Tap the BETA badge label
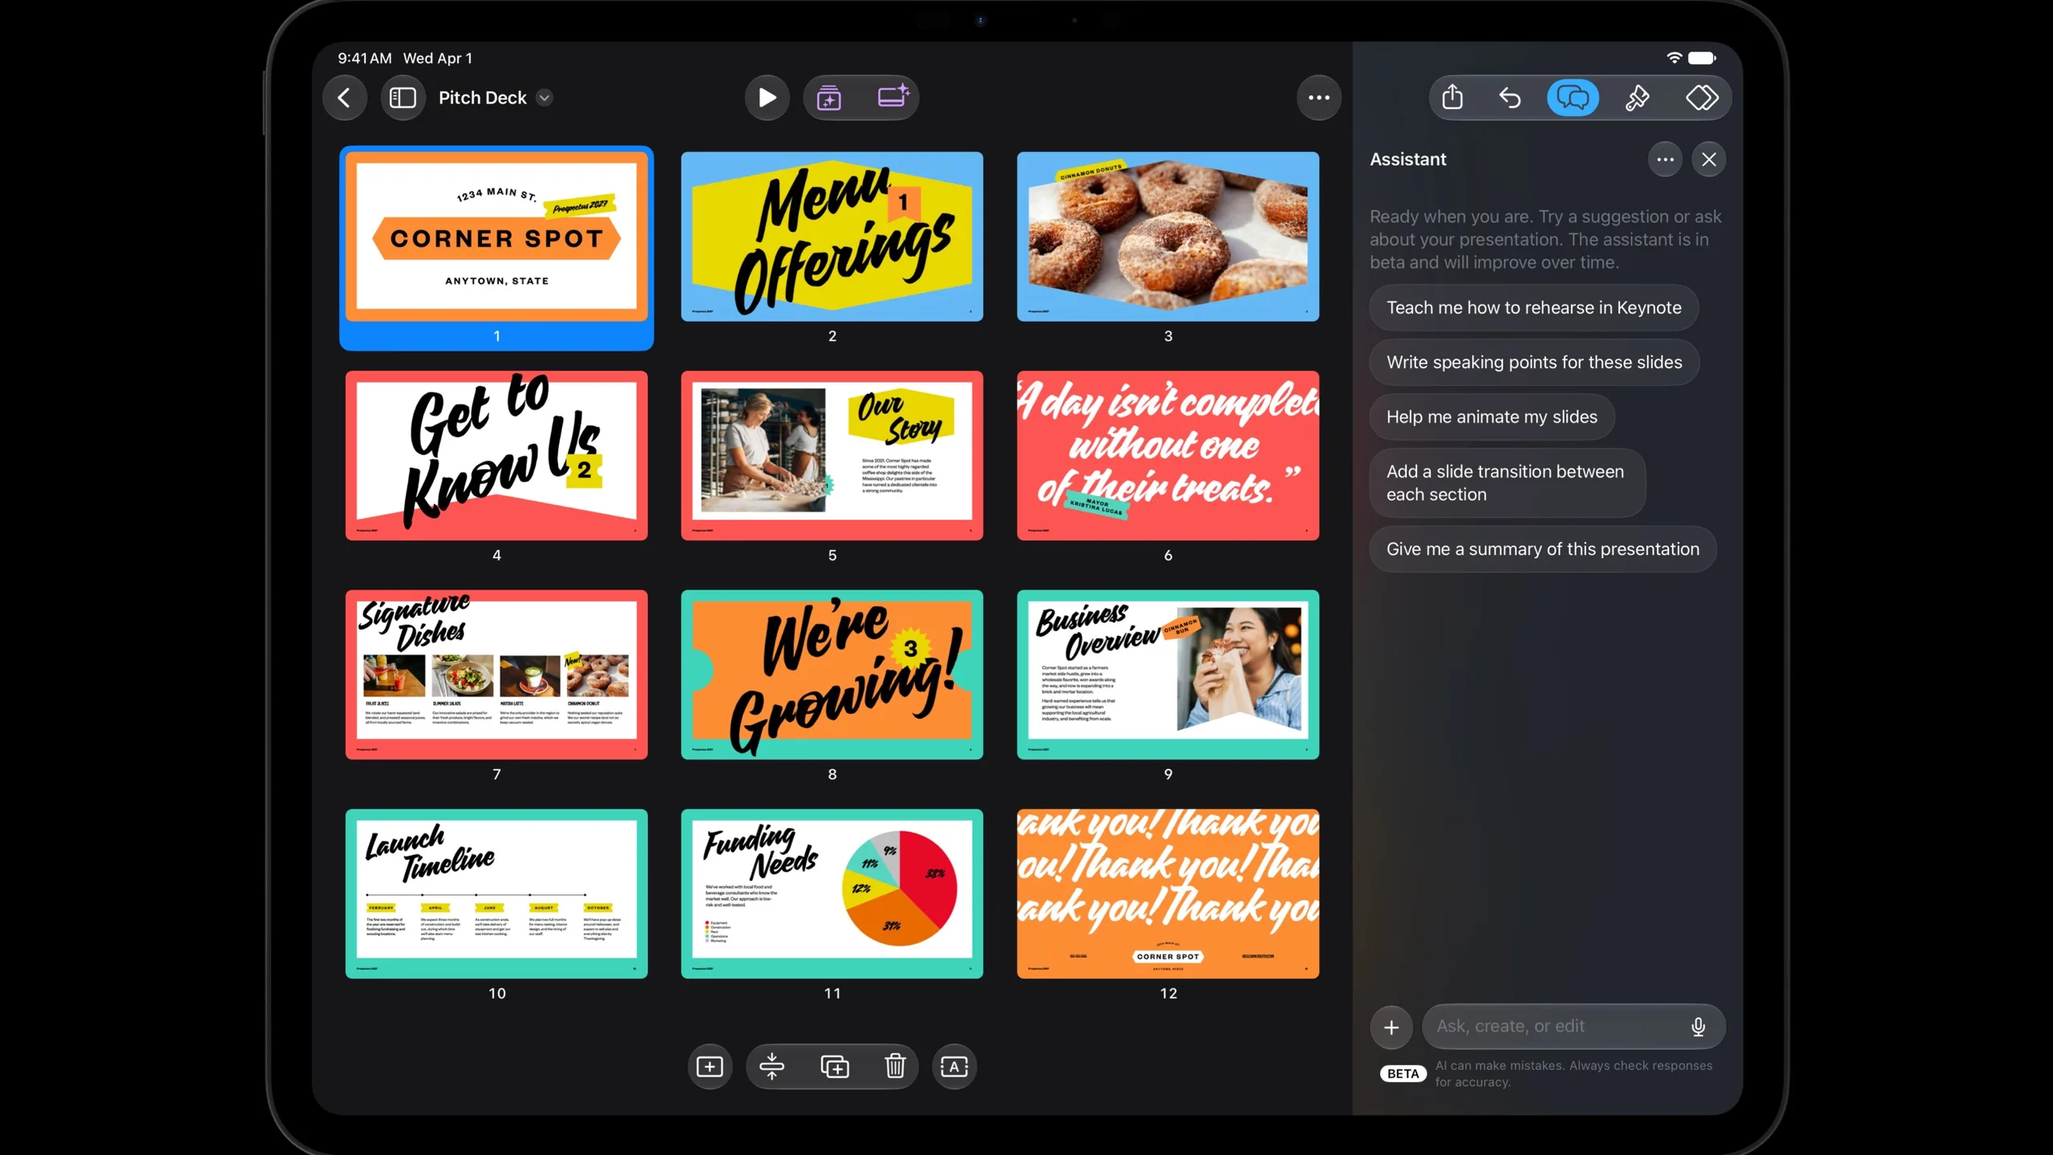This screenshot has height=1155, width=2053. tap(1403, 1074)
